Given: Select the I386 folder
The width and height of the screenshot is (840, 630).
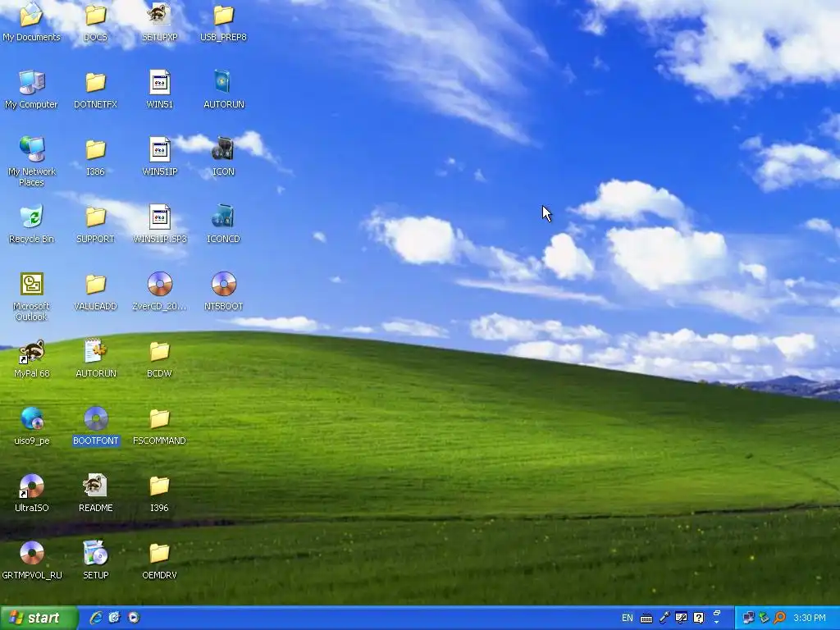Looking at the screenshot, I should 95,157.
